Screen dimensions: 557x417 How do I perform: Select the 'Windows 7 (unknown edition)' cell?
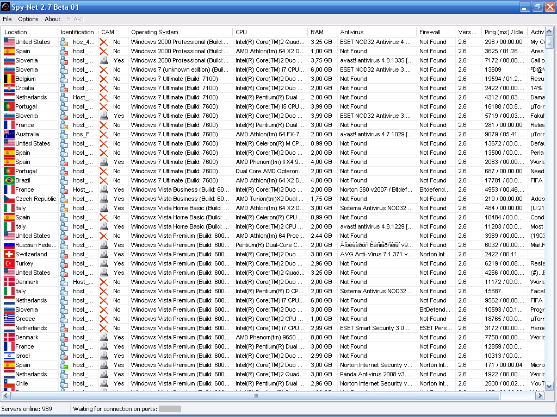coord(180,69)
